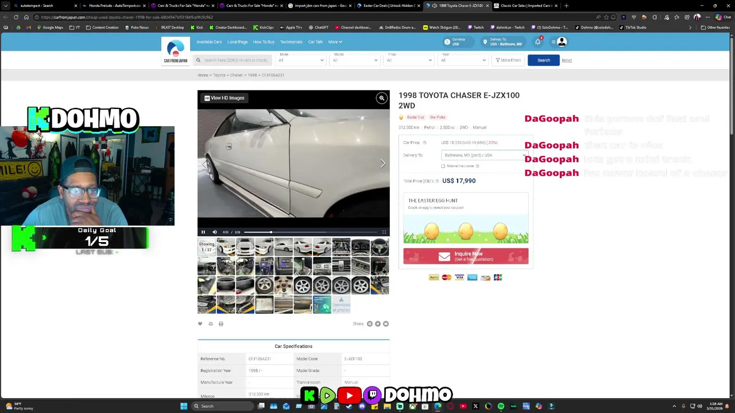Open More filters options

coord(507,60)
